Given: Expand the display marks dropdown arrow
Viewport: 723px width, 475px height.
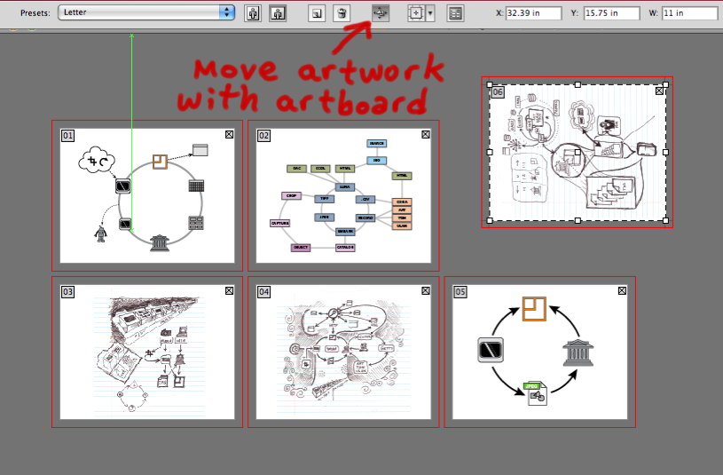Looking at the screenshot, I should point(430,13).
